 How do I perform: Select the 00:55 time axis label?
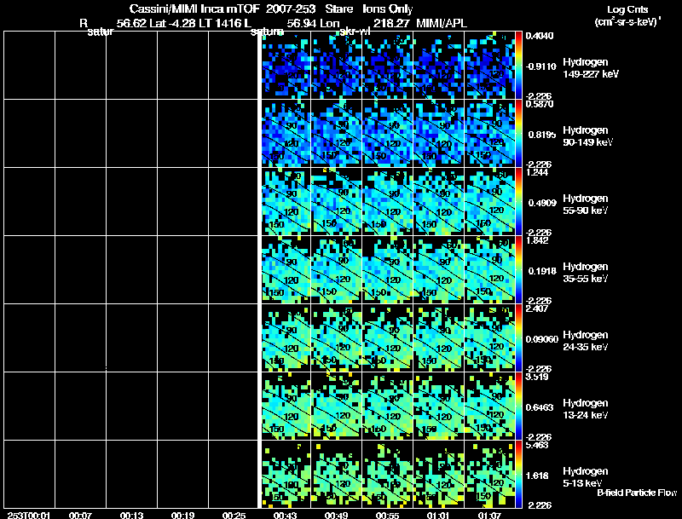tap(388, 515)
